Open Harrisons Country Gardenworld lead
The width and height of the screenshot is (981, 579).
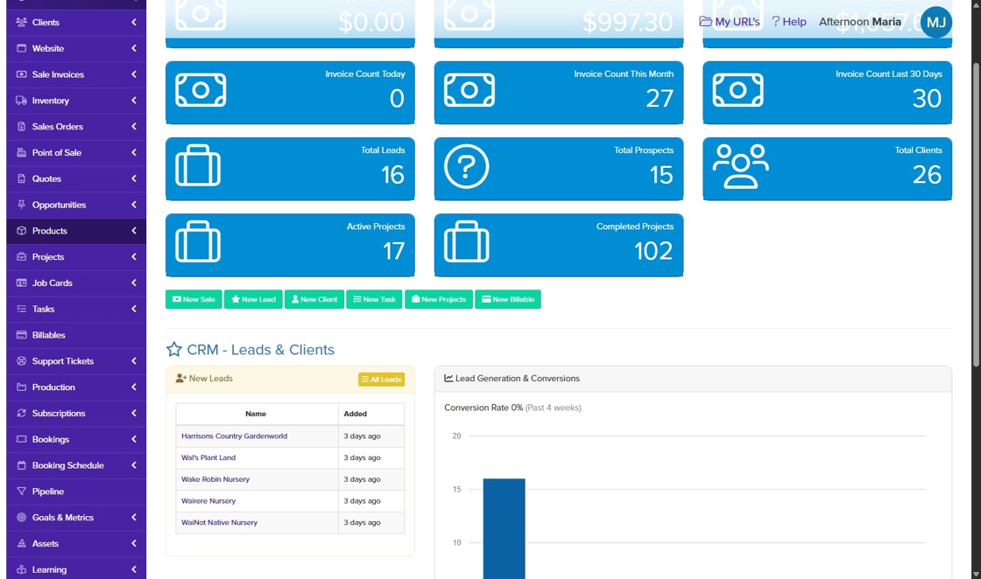235,436
